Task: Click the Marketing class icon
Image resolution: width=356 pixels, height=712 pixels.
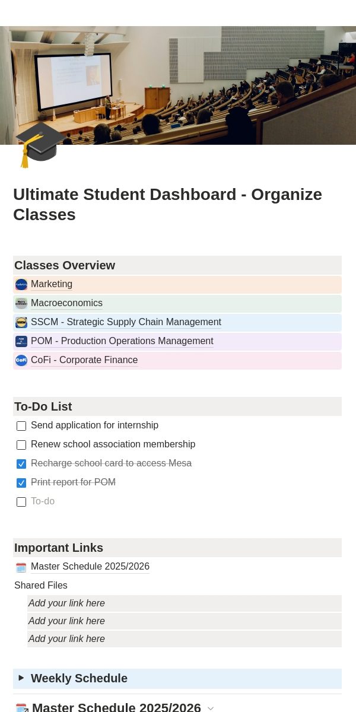Action: [x=21, y=285]
